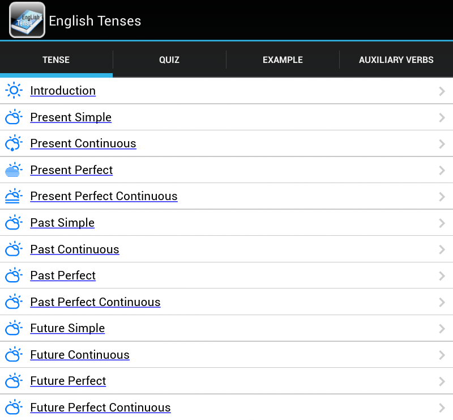Click the weather icon beside Present Simple
This screenshot has width=453, height=420.
(14, 117)
